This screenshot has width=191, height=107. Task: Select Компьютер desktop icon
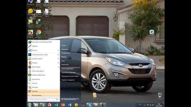coord(30,3)
